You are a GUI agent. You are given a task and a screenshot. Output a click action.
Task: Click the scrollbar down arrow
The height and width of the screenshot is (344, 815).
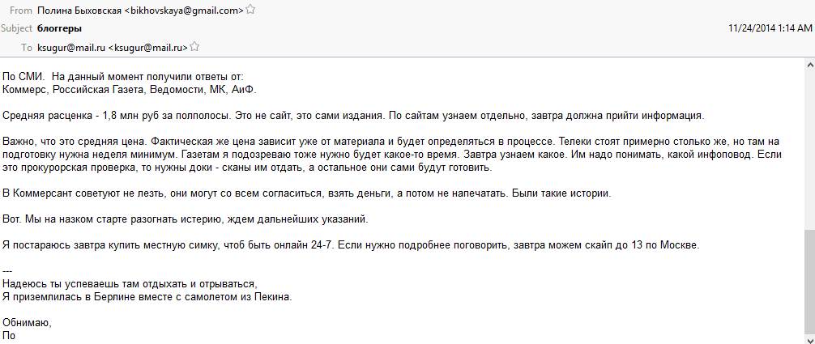pyautogui.click(x=809, y=338)
